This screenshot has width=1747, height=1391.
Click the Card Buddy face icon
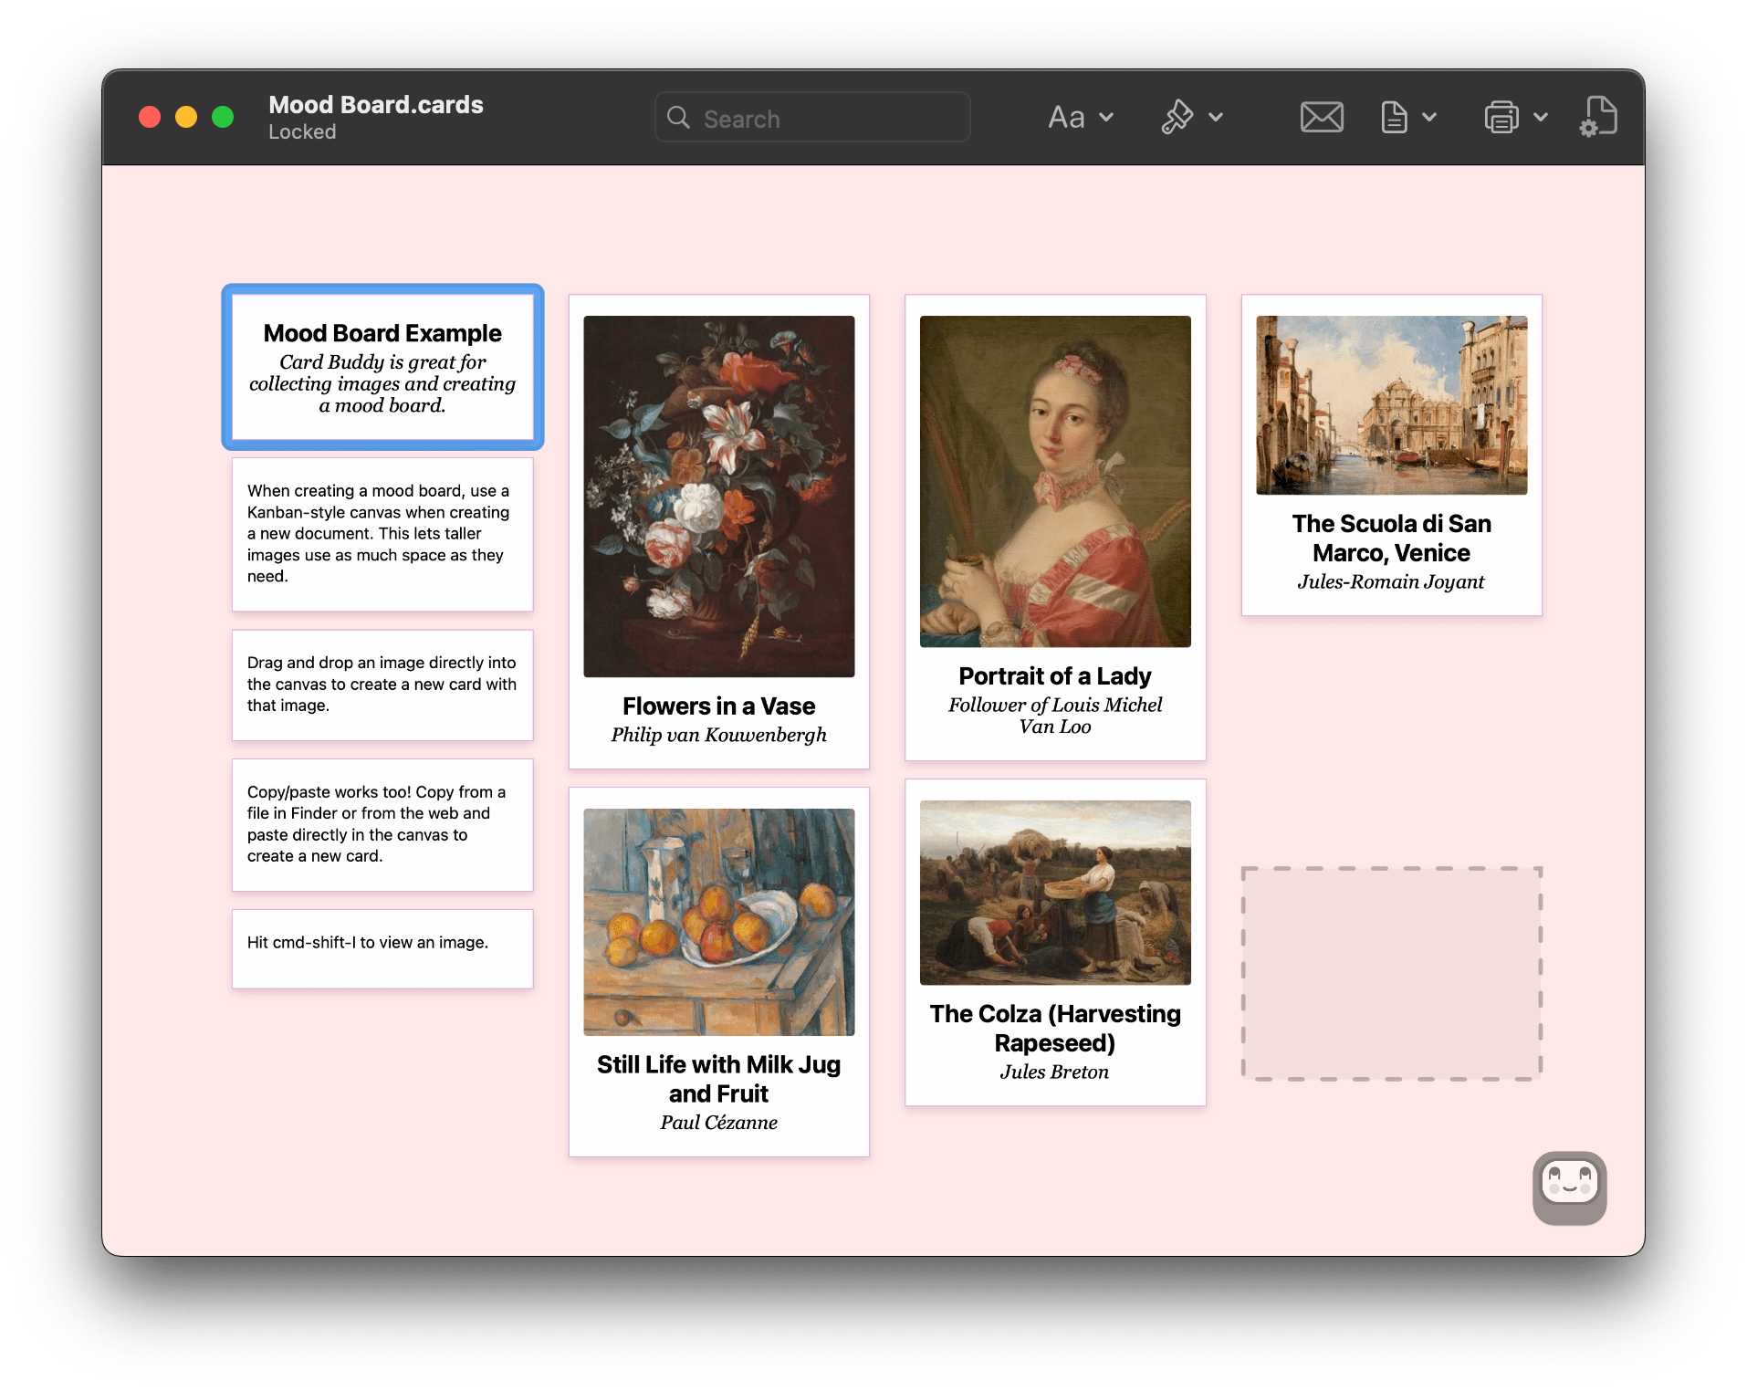click(1569, 1187)
